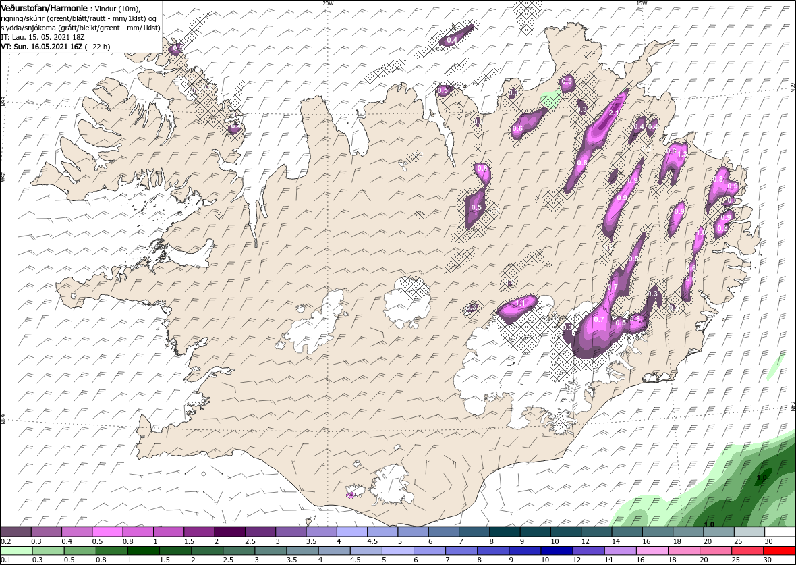Click bright pink top legend swatch starting at 0.5
Screen dimensions: 796x565
[107, 531]
